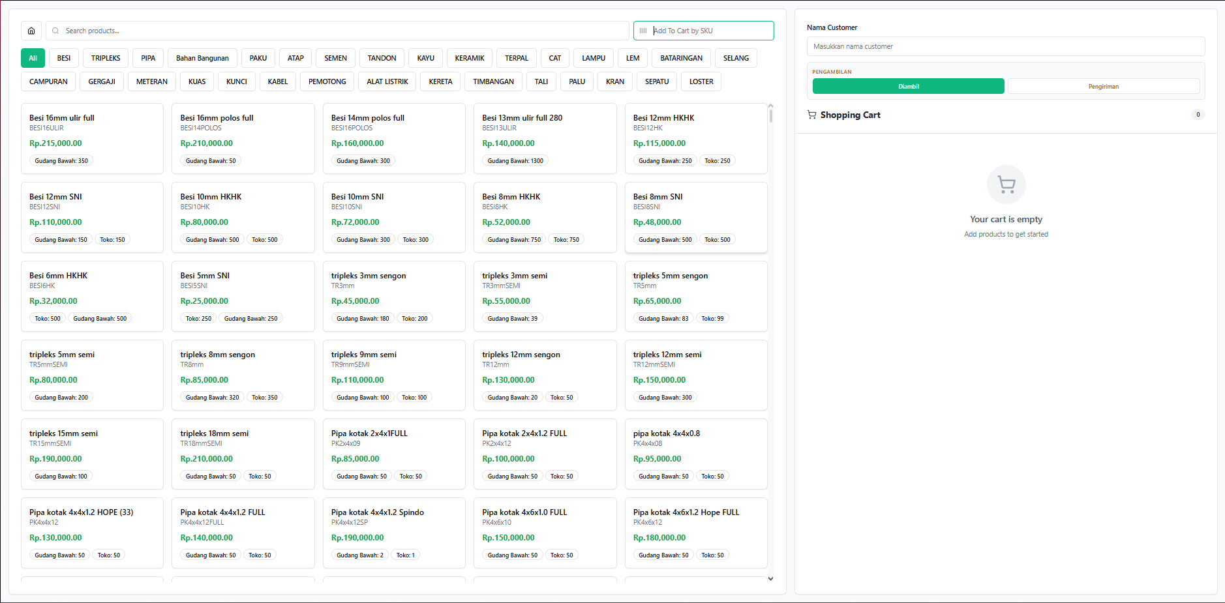Filter by KUAS category
The image size is (1225, 603).
point(197,81)
